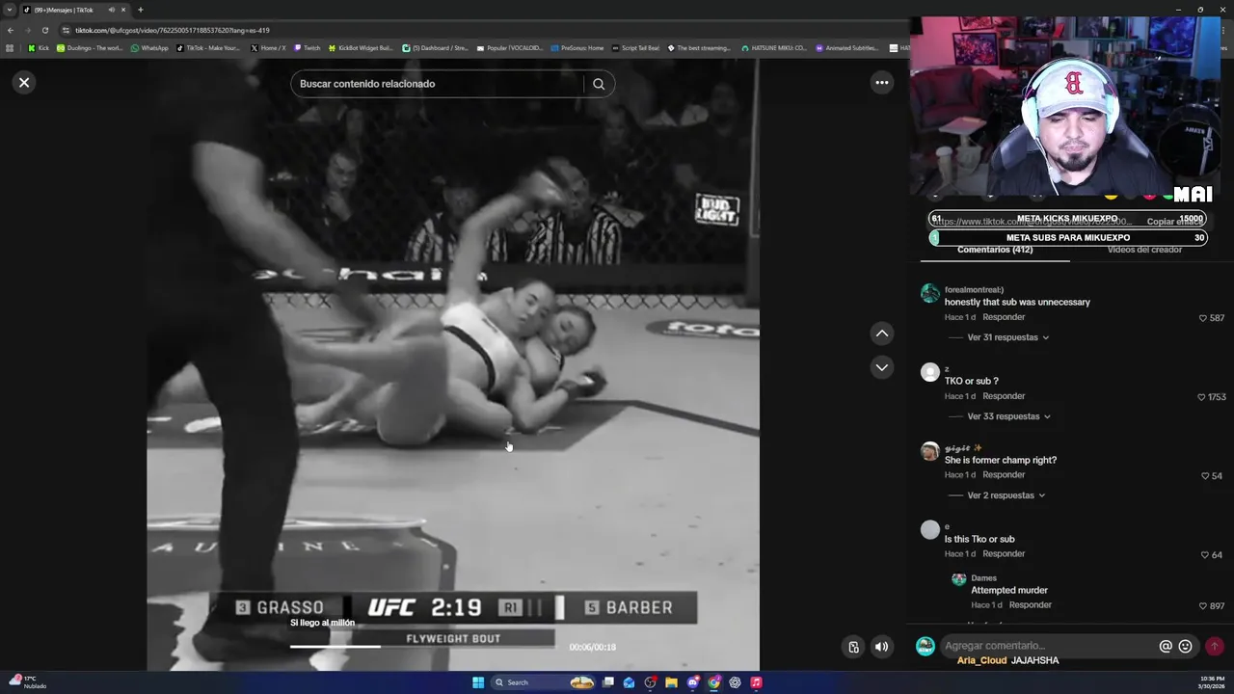Click the browser back arrow

(10, 30)
